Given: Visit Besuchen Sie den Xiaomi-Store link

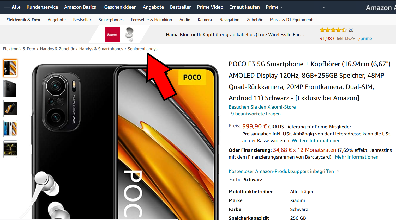Looking at the screenshot, I should pyautogui.click(x=262, y=107).
